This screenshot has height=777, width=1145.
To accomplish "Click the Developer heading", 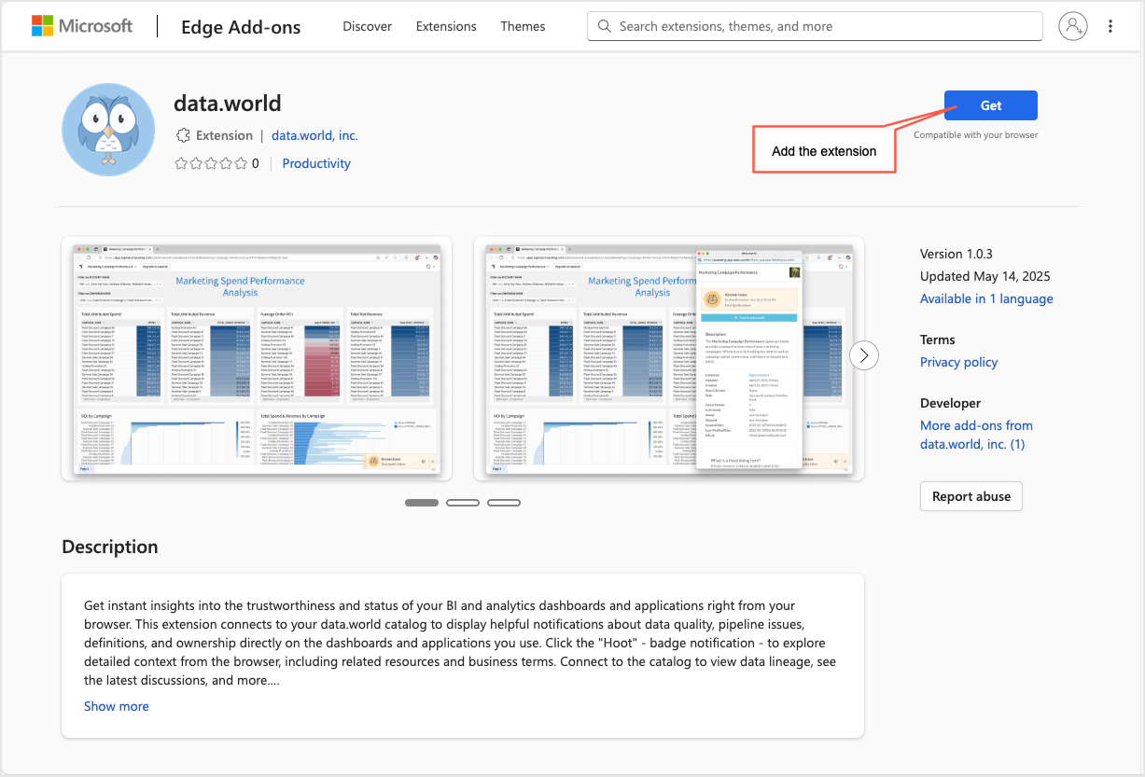I will [x=950, y=403].
